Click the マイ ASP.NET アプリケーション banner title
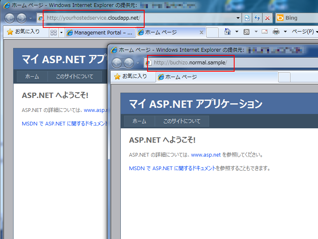This screenshot has width=318, height=239. [x=196, y=104]
